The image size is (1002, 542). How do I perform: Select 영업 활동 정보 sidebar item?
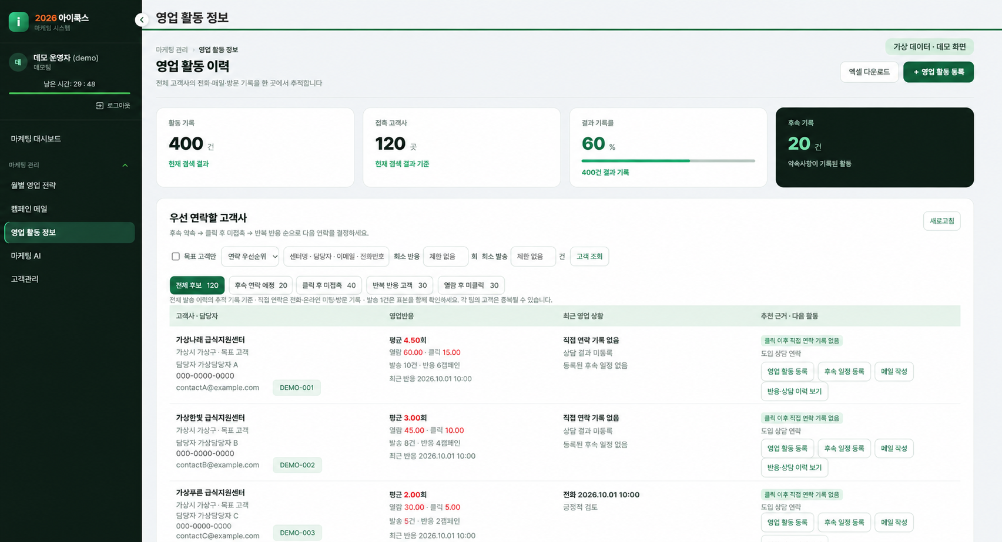click(x=70, y=233)
